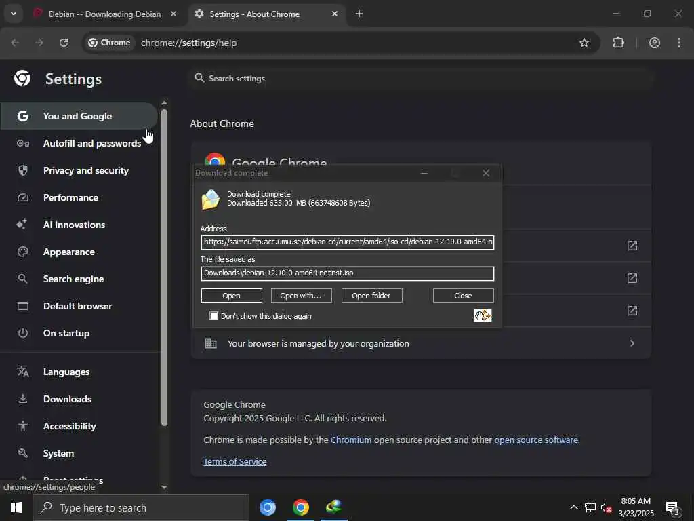Click the speedometer icon next to Performance
Image resolution: width=694 pixels, height=521 pixels.
(x=23, y=197)
